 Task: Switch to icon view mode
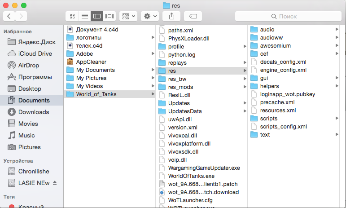(72, 16)
